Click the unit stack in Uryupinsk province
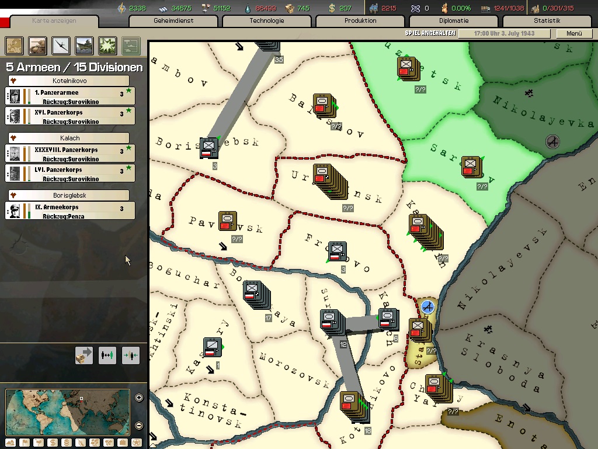Image resolution: width=598 pixels, height=449 pixels. pyautogui.click(x=331, y=181)
